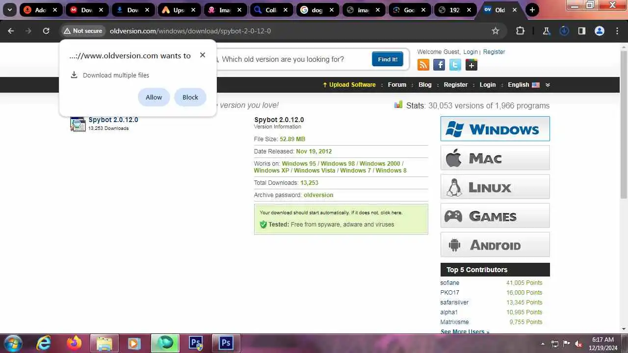The width and height of the screenshot is (628, 353).
Task: Click the See More Users link
Action: coord(465,332)
